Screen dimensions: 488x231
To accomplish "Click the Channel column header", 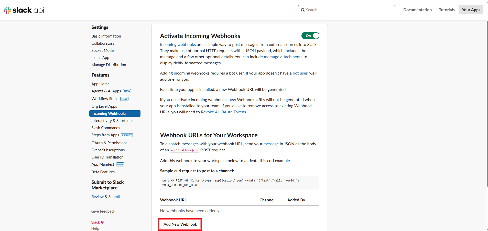I will [x=267, y=200].
